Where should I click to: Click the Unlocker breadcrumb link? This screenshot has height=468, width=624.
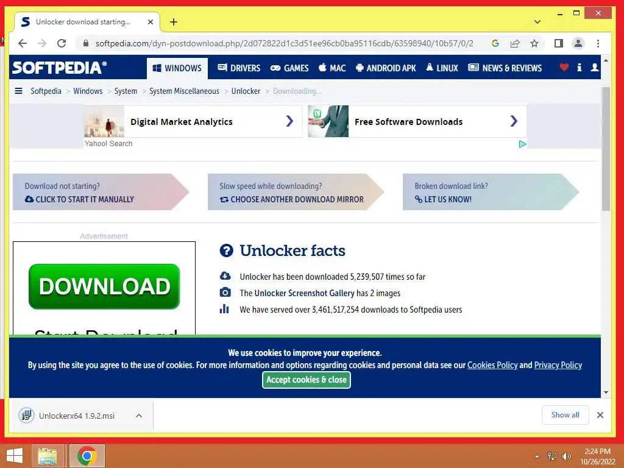click(x=246, y=91)
